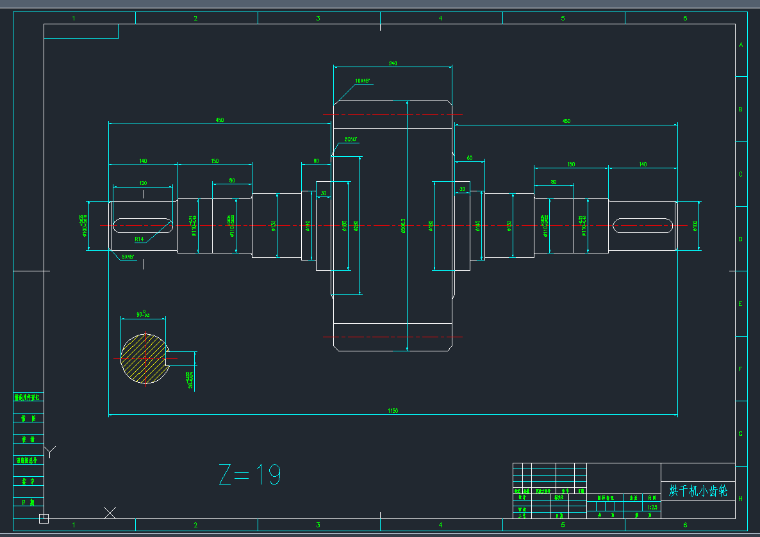Image resolution: width=760 pixels, height=537 pixels.
Task: Click the 1:2.5 scale value in title block
Action: [x=652, y=507]
